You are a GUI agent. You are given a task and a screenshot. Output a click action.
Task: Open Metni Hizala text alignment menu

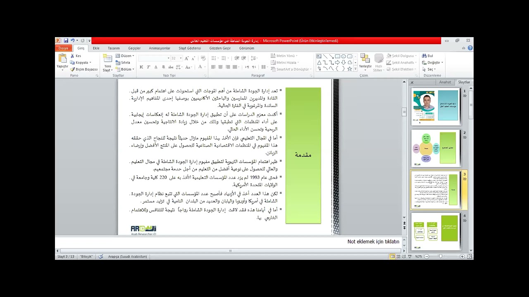click(x=285, y=63)
